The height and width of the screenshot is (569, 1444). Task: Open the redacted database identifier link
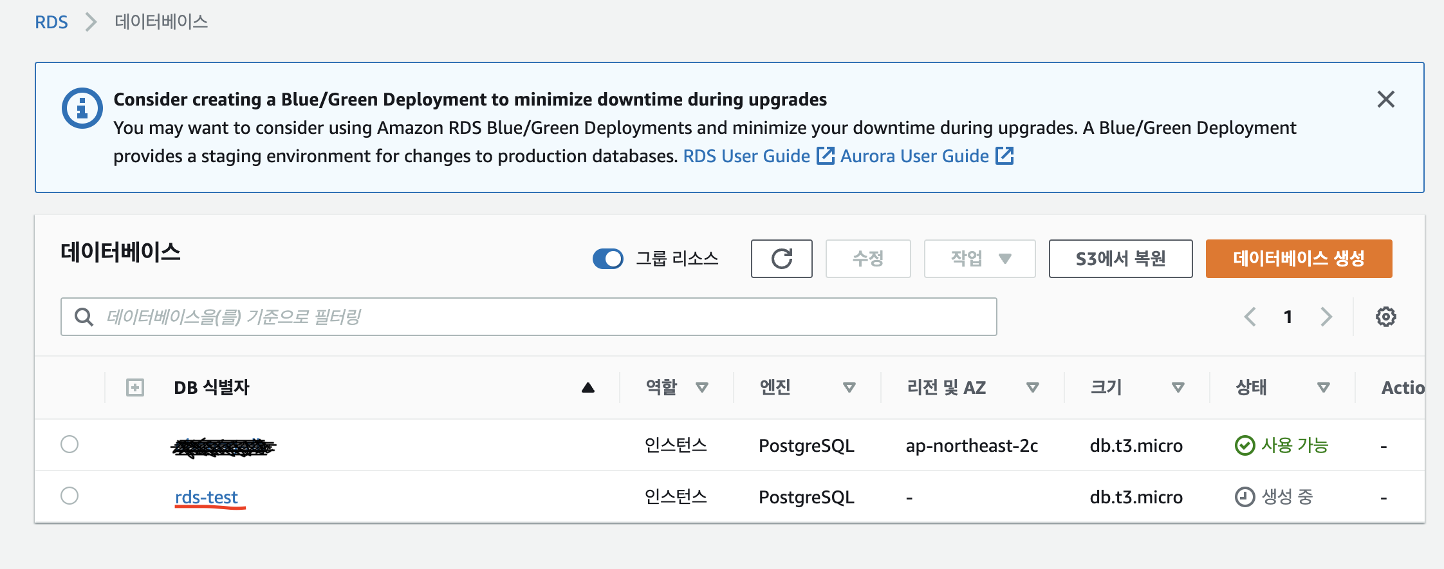point(223,446)
